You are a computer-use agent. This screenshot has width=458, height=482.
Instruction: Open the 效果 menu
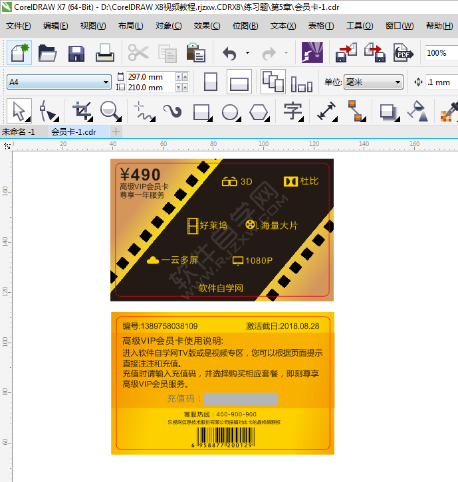206,26
